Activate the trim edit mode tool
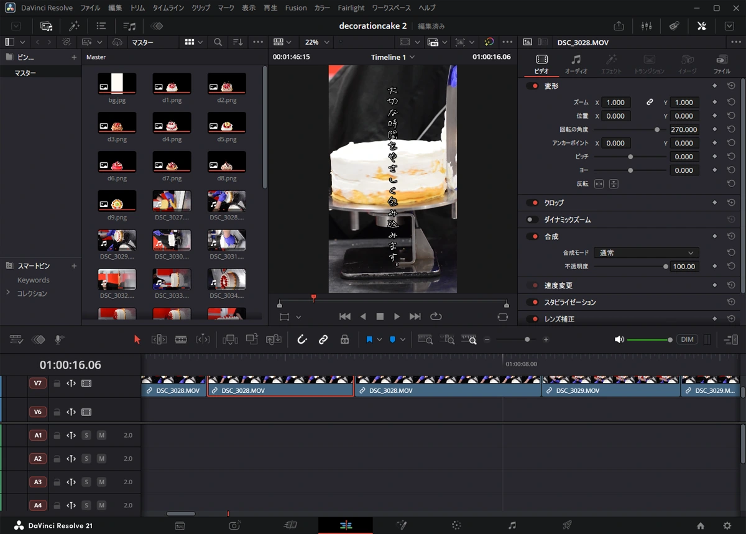Screen dimensions: 746x534 tap(159, 339)
